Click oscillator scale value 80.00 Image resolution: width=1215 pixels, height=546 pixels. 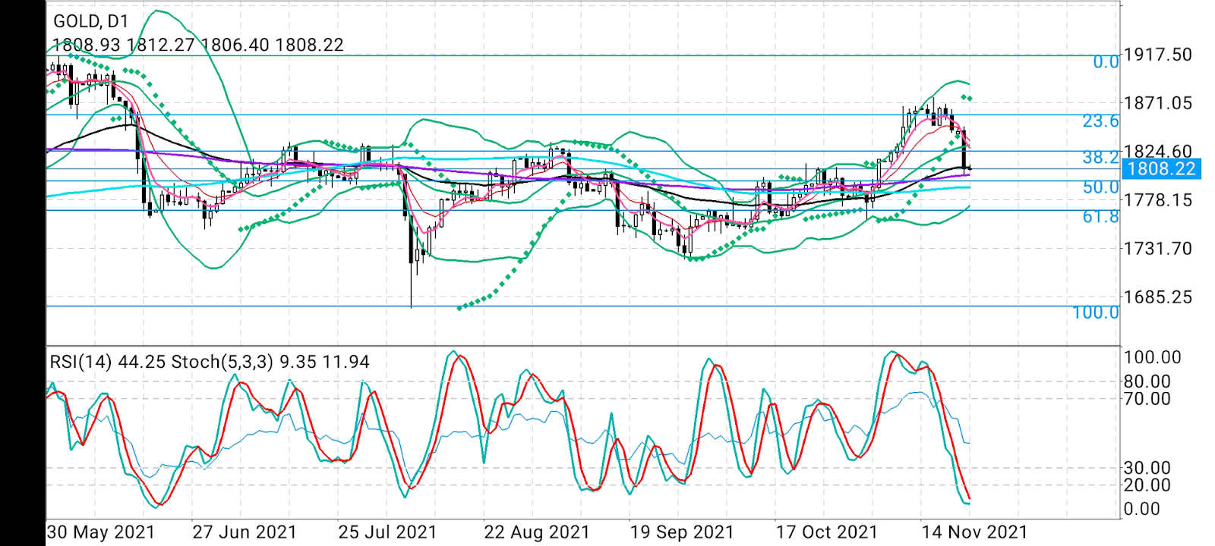point(1147,381)
